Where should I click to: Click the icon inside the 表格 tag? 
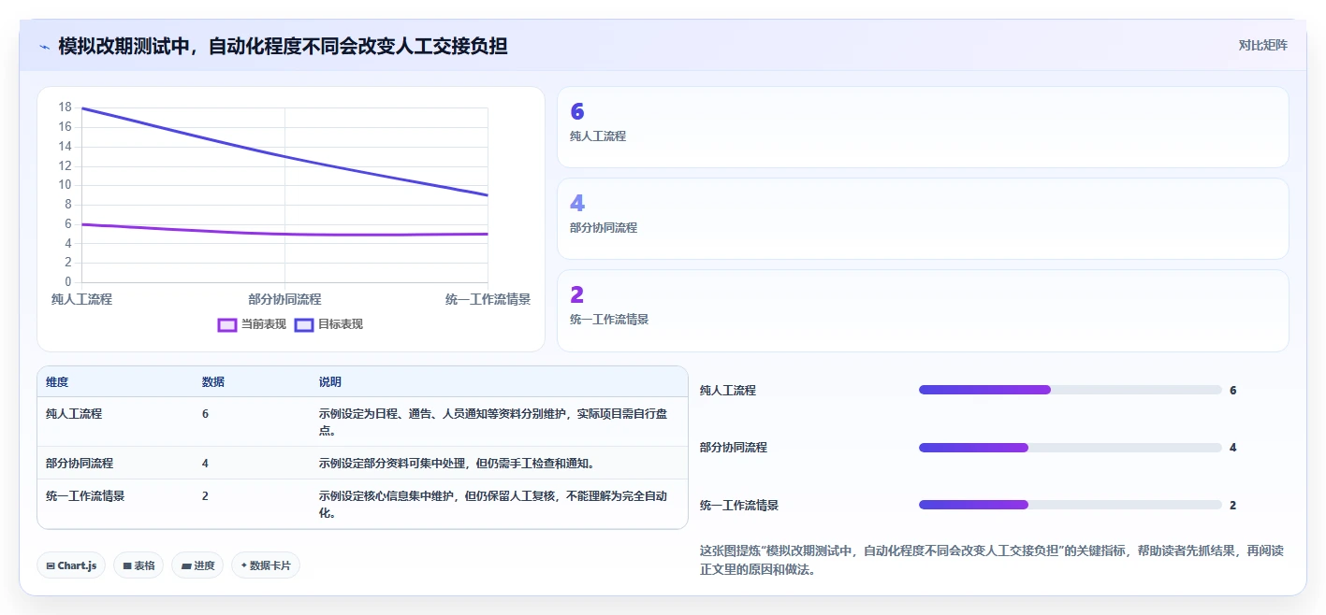pyautogui.click(x=126, y=565)
